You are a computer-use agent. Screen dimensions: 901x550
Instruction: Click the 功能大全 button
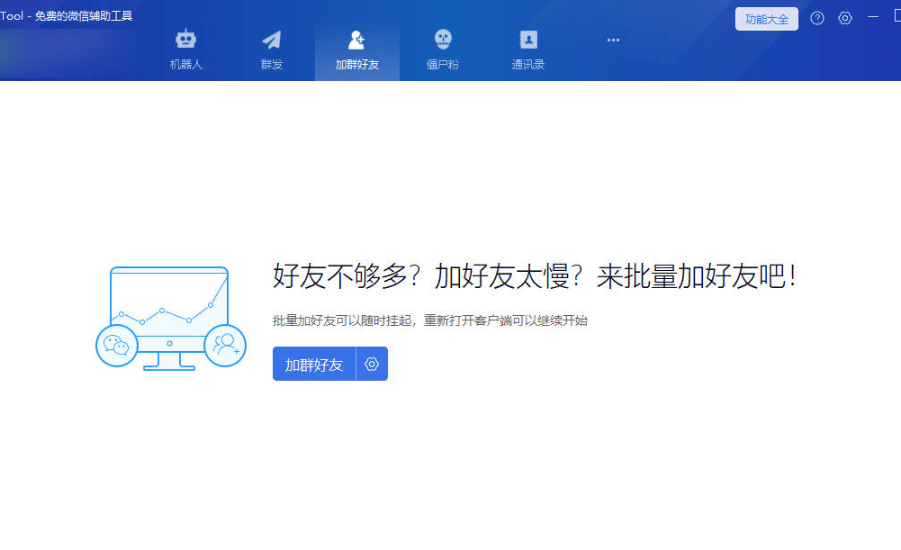click(x=767, y=19)
